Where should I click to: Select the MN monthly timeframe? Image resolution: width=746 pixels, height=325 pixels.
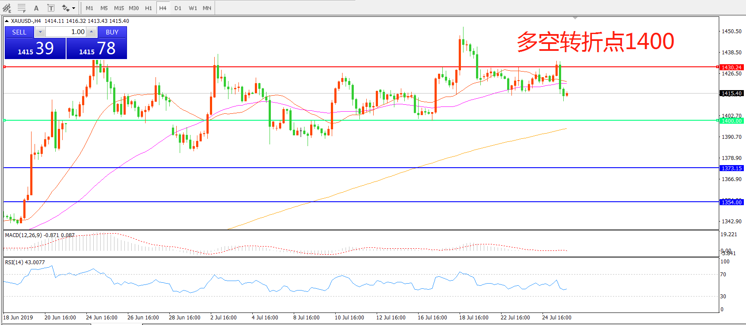coord(207,8)
